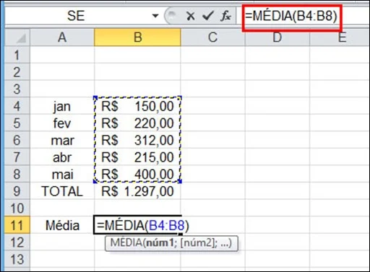Screen dimensions: 370x272
Task: Click the cell containing jan
Action: [62, 106]
